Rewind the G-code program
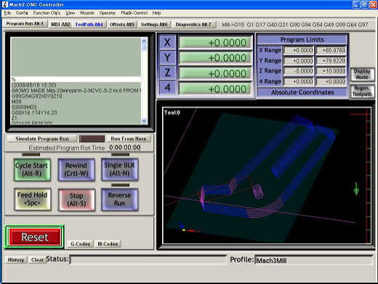This screenshot has width=378, height=284. [76, 170]
